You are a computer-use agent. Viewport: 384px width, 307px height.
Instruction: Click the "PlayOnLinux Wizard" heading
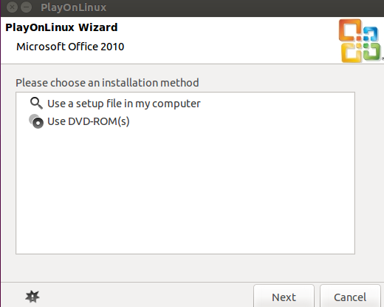[x=61, y=27]
